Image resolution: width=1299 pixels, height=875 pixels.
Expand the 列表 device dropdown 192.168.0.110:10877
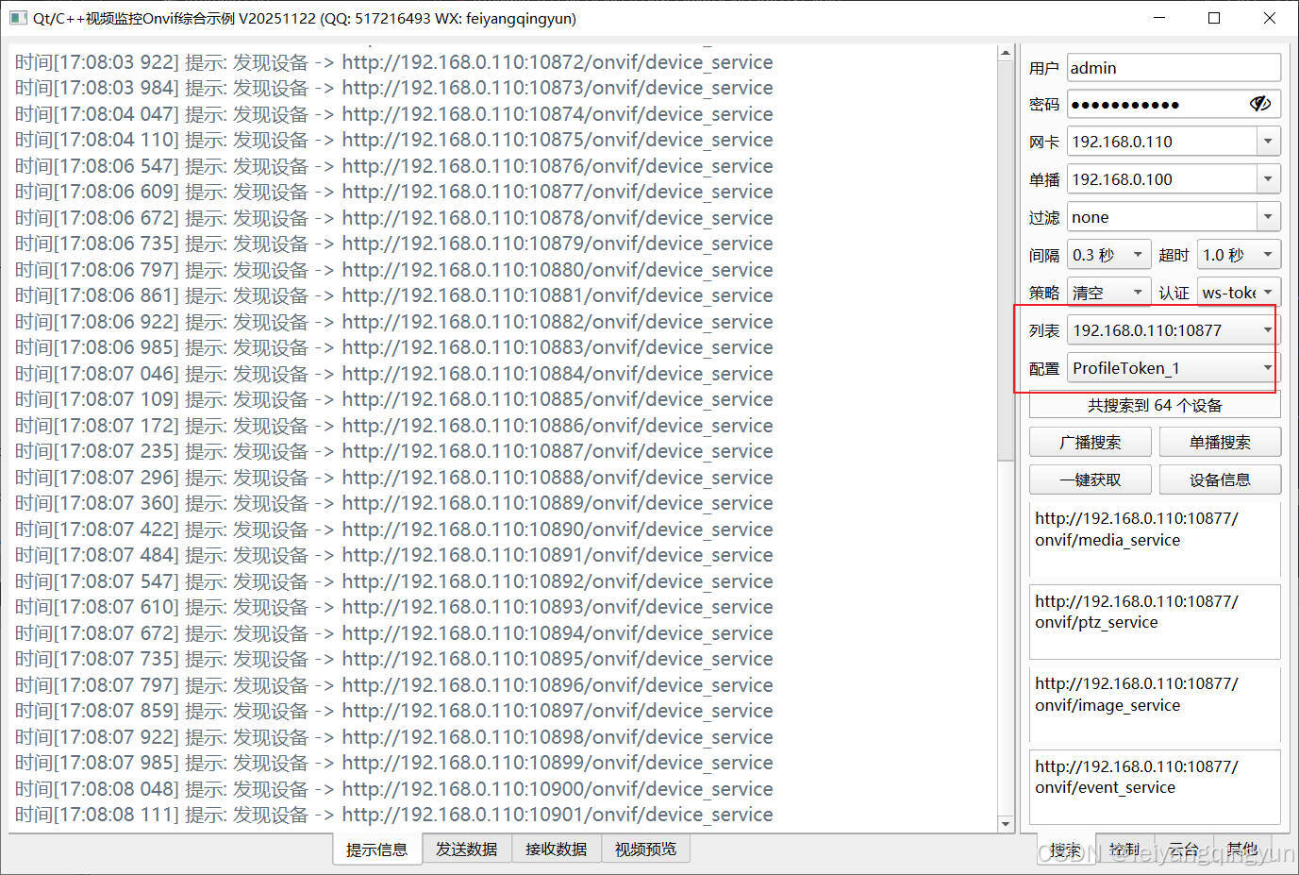click(1174, 330)
